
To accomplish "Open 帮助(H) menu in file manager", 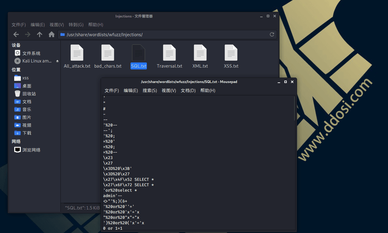I will [x=96, y=25].
